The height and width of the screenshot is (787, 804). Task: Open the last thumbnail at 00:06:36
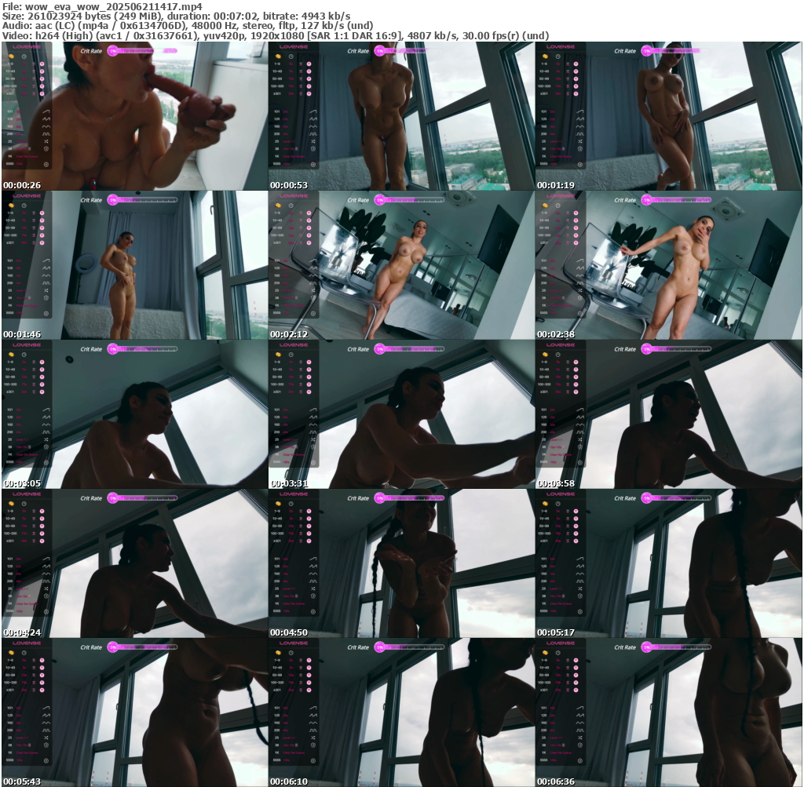669,712
